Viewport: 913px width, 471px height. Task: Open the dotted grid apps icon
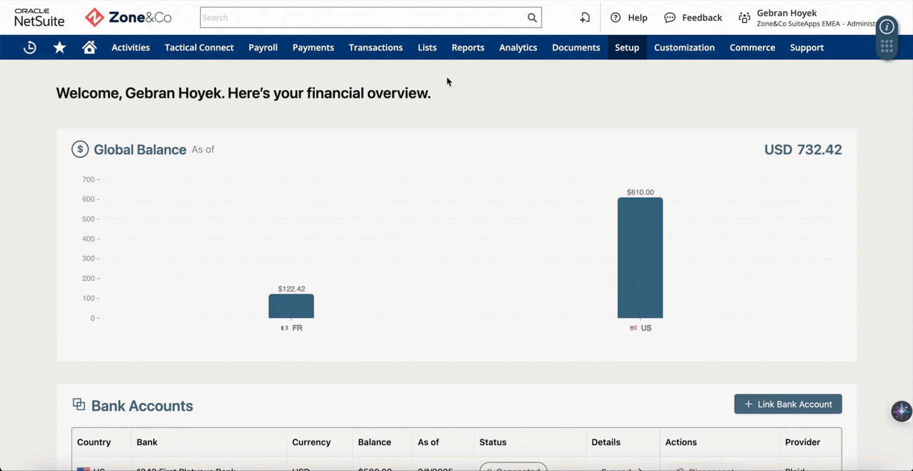tap(887, 47)
